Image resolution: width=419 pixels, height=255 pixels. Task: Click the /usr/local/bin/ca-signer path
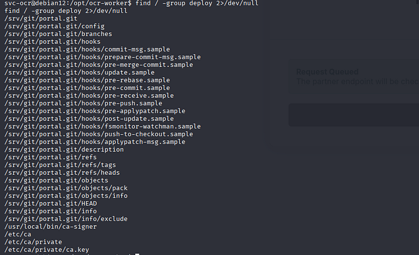coord(51,227)
